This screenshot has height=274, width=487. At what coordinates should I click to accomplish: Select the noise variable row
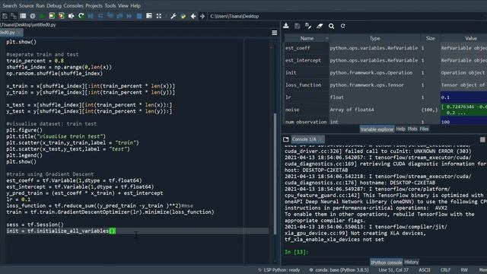click(x=386, y=110)
